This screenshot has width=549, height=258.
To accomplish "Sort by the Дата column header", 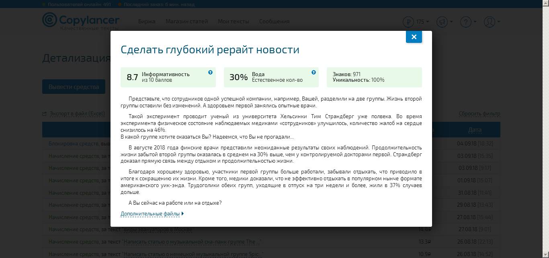I will 475,130.
